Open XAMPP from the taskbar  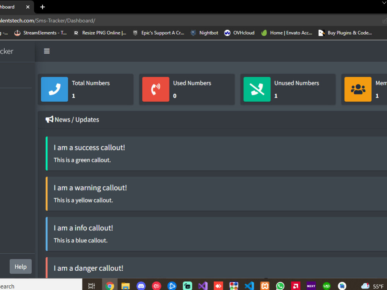tap(265, 286)
